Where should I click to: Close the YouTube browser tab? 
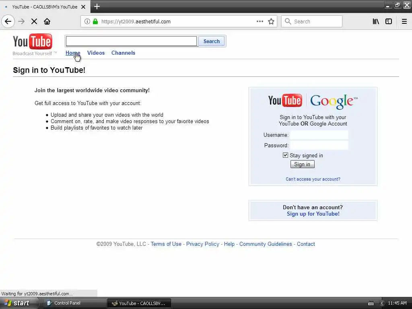[83, 7]
